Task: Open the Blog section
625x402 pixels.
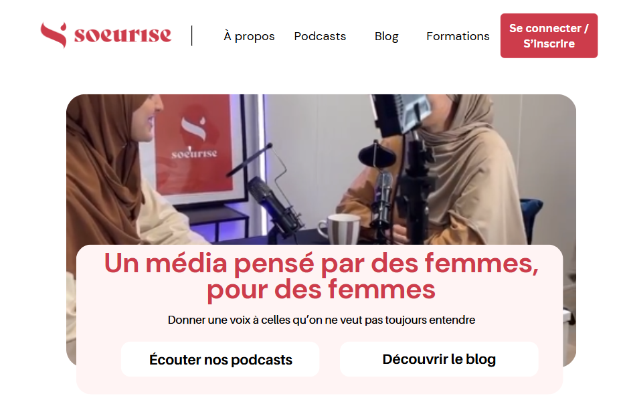Action: pyautogui.click(x=386, y=36)
